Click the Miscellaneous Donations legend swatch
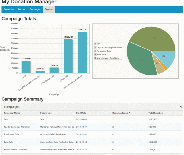 pos(95,58)
